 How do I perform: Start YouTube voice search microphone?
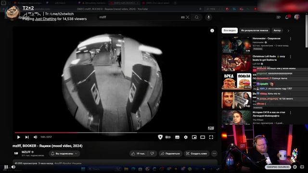tap(208, 17)
